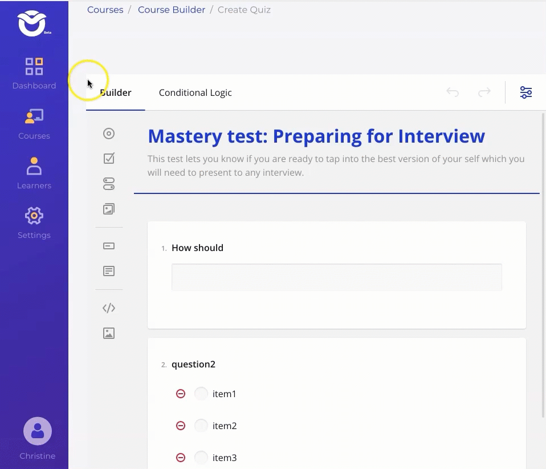Select the item2 radio option
Viewport: 546px width, 469px height.
click(x=201, y=426)
